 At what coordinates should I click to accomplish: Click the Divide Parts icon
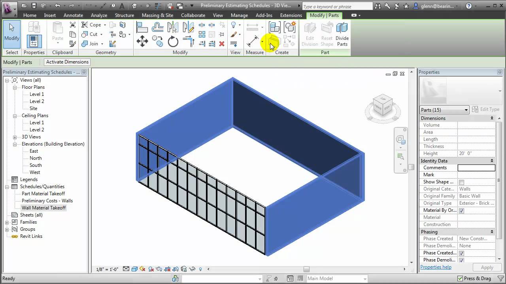(342, 34)
